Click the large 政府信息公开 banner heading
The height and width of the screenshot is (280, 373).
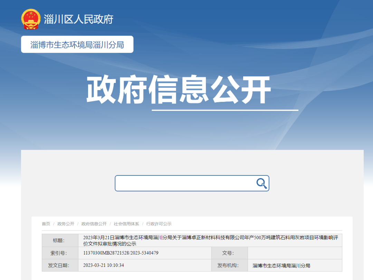pos(178,90)
